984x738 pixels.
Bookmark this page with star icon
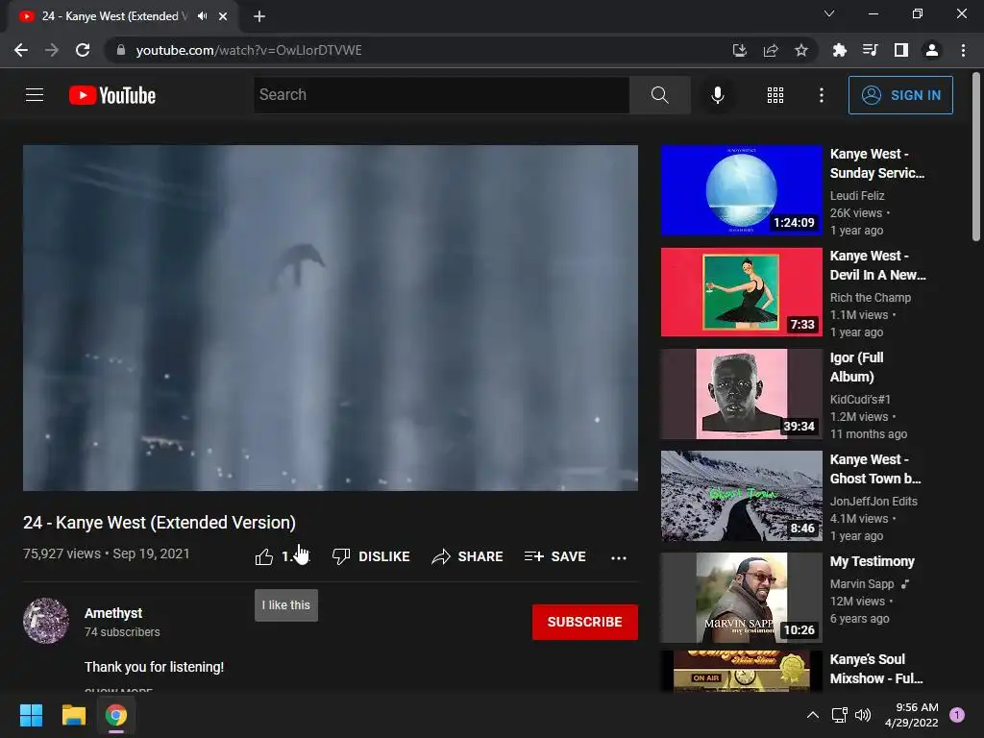801,50
